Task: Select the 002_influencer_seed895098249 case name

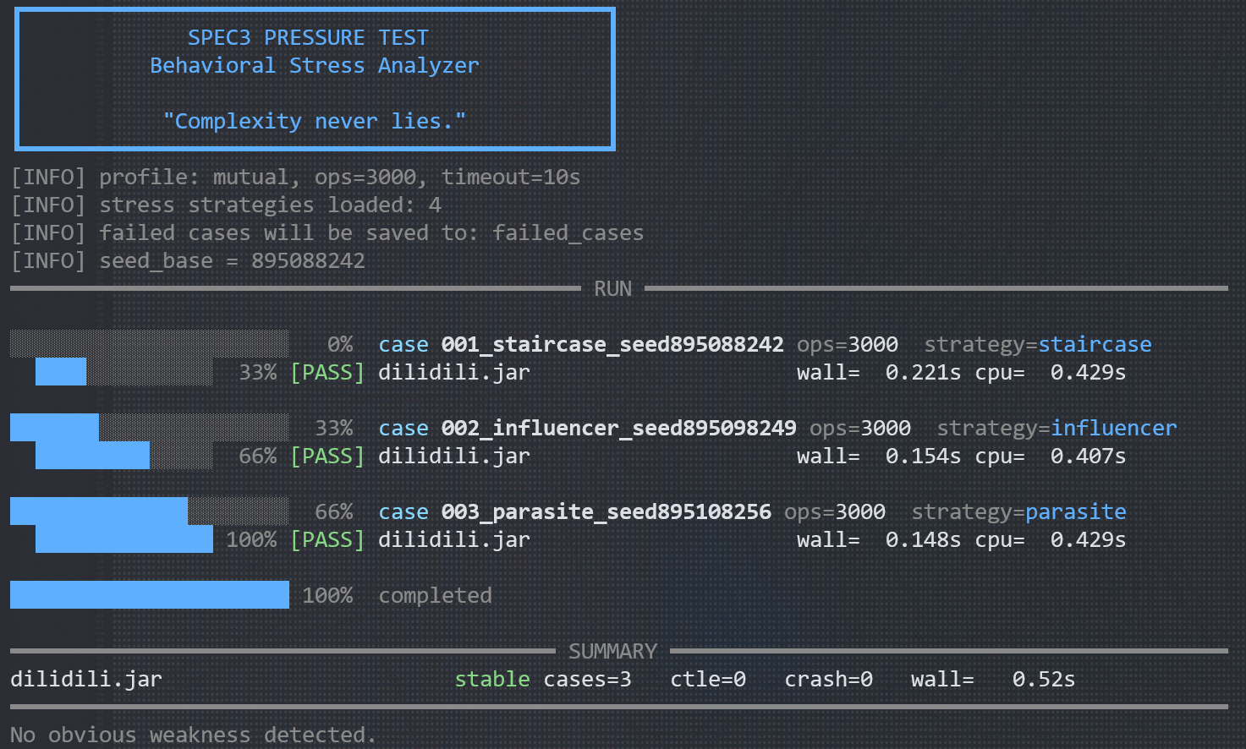Action: 618,429
